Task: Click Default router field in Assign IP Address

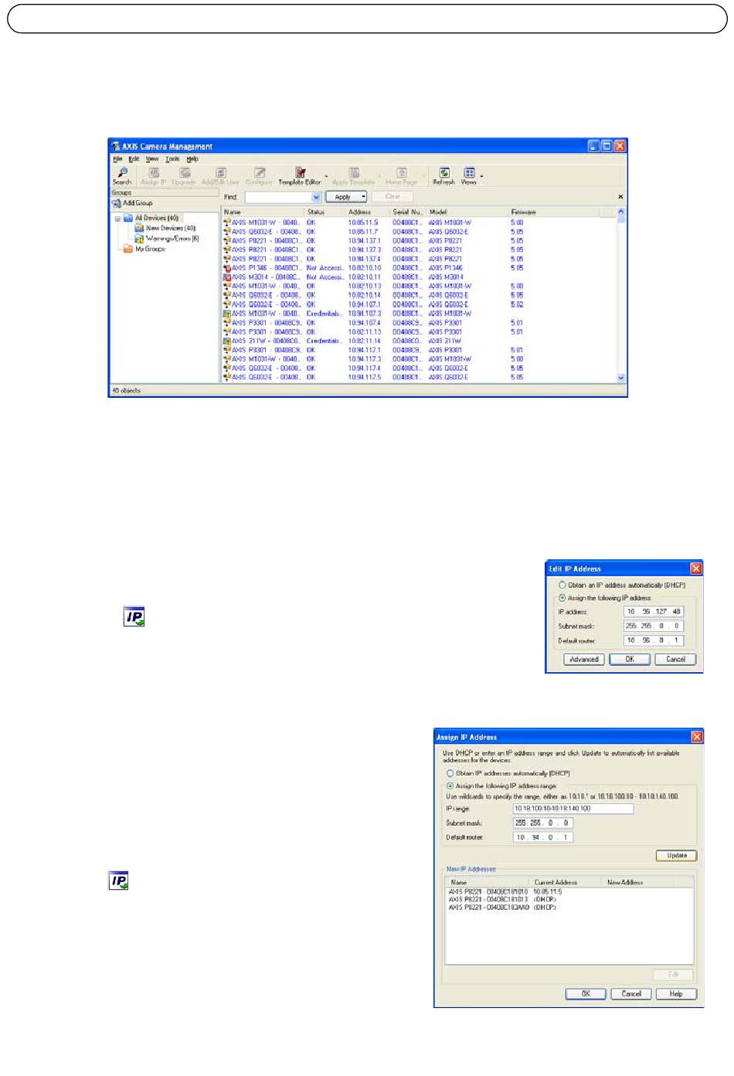Action: [x=543, y=837]
